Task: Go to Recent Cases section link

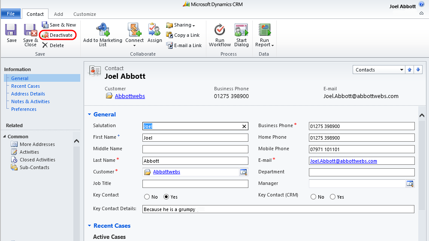Action: tap(25, 86)
